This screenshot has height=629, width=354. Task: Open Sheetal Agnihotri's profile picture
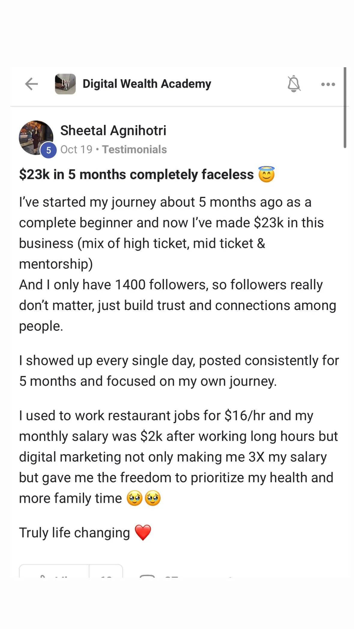pyautogui.click(x=35, y=137)
